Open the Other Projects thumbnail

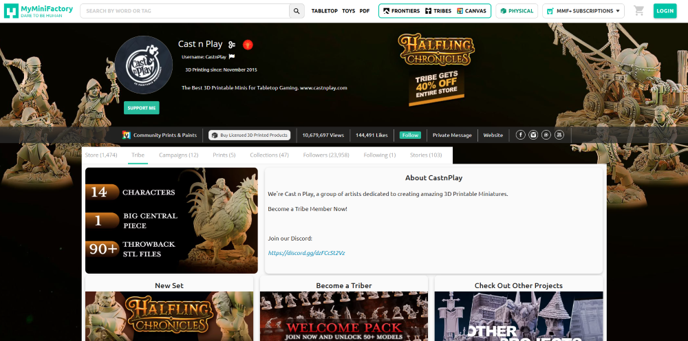[519, 316]
